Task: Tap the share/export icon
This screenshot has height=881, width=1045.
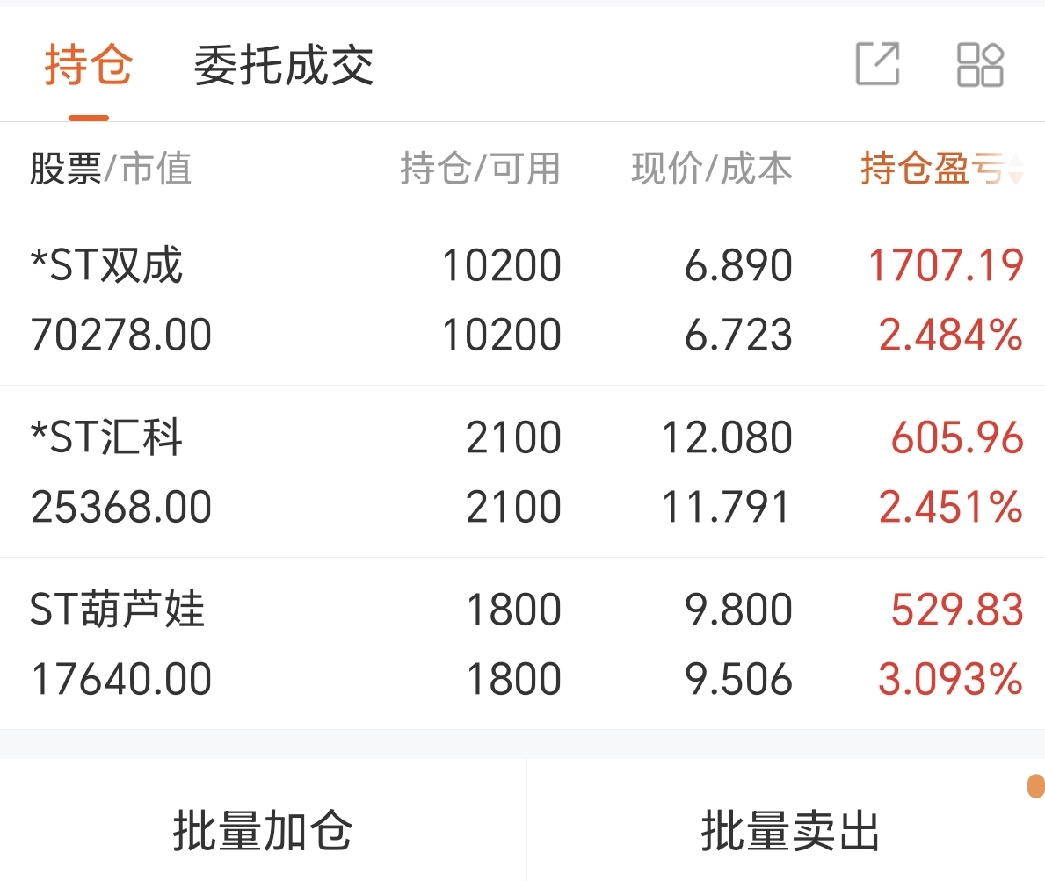Action: (878, 64)
